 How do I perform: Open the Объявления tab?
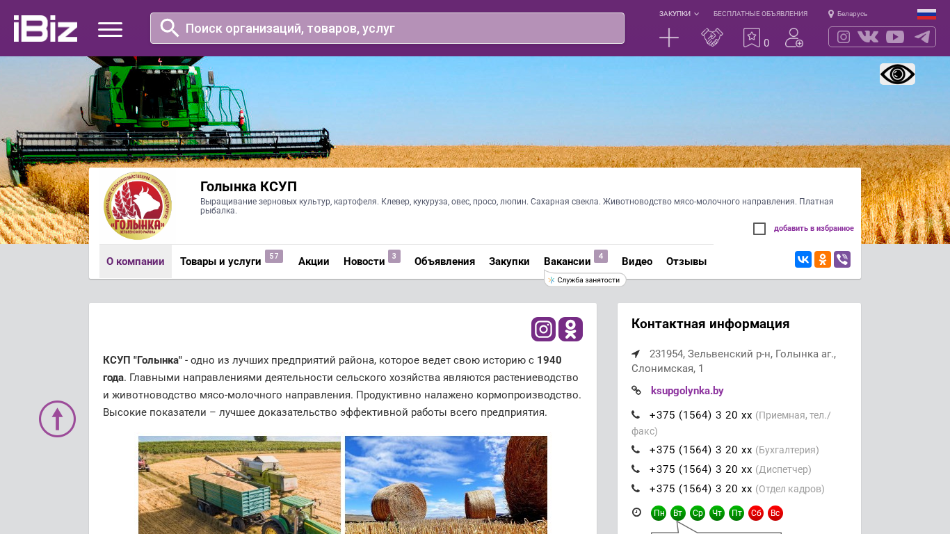coord(444,261)
